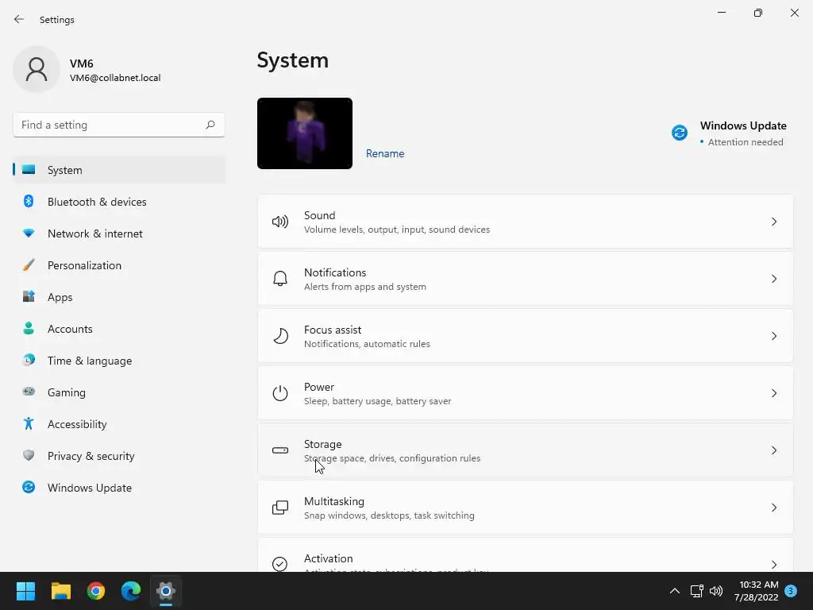Click the Multitasking windows icon
Screen dimensions: 813x610
(x=280, y=508)
